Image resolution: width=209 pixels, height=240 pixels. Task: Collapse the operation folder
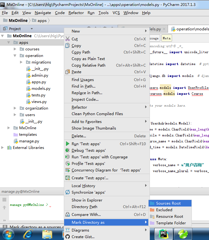pyautogui.click(x=15, y=56)
